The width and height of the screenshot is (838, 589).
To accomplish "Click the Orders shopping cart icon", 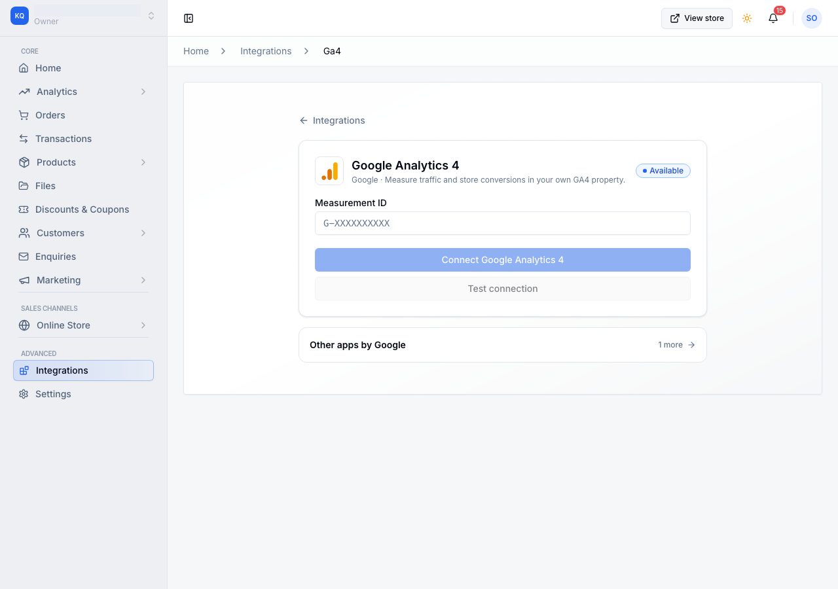I will 24,115.
